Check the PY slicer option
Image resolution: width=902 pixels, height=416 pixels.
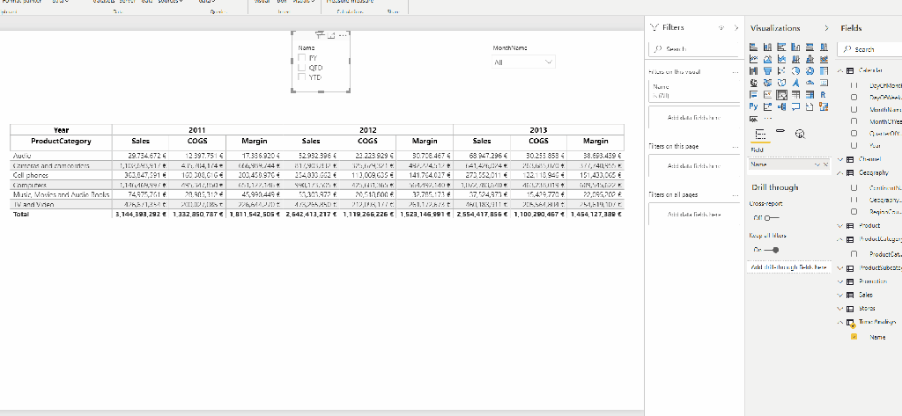(301, 57)
